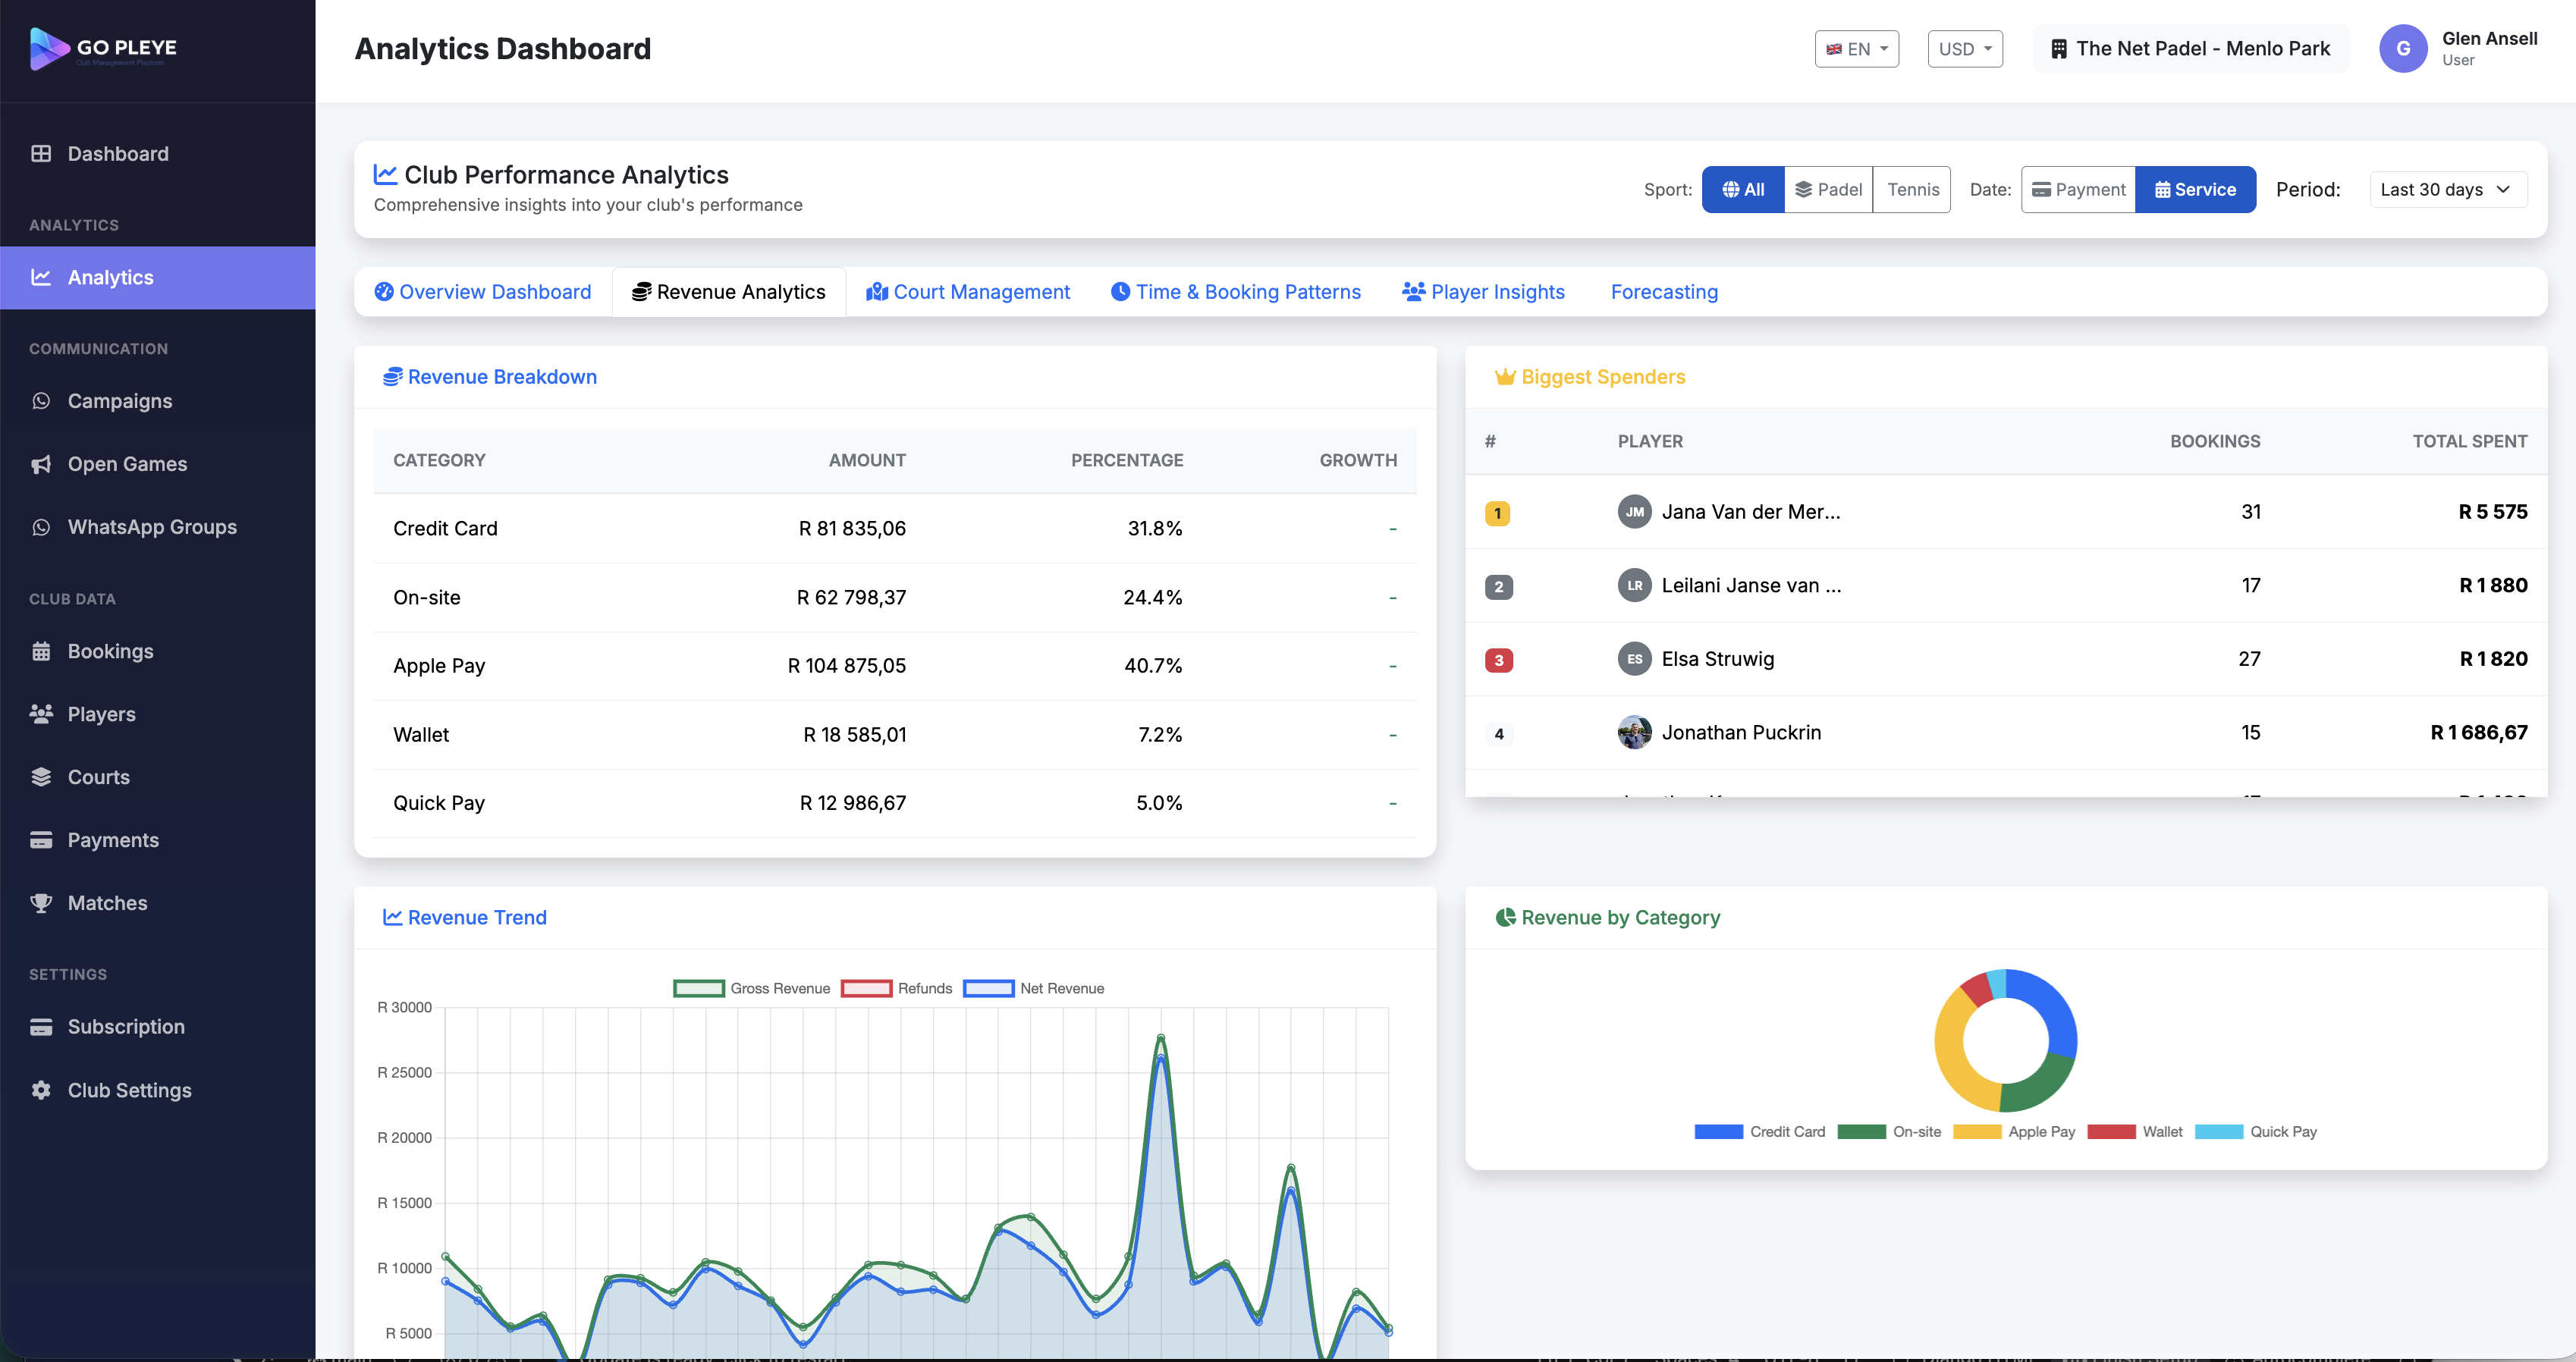Open the Forecasting tab
This screenshot has width=2576, height=1362.
pyautogui.click(x=1664, y=291)
